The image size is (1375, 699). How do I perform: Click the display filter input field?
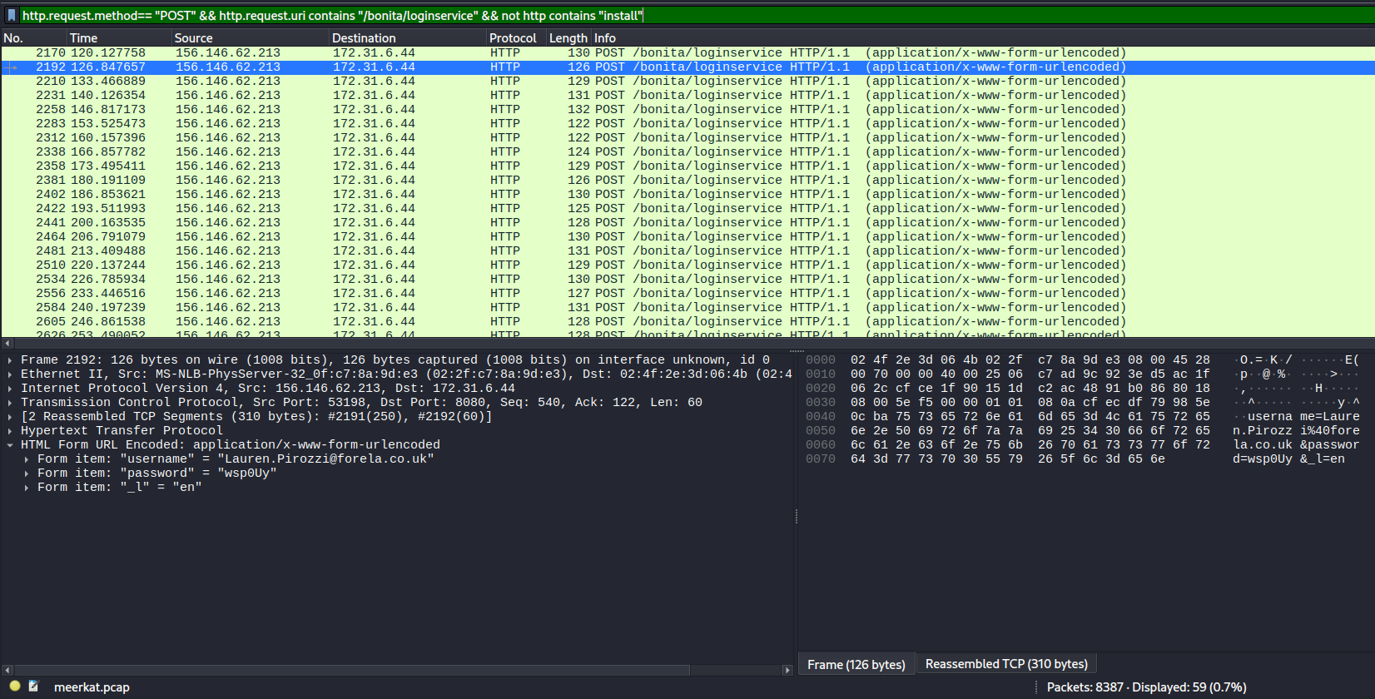[x=696, y=16]
